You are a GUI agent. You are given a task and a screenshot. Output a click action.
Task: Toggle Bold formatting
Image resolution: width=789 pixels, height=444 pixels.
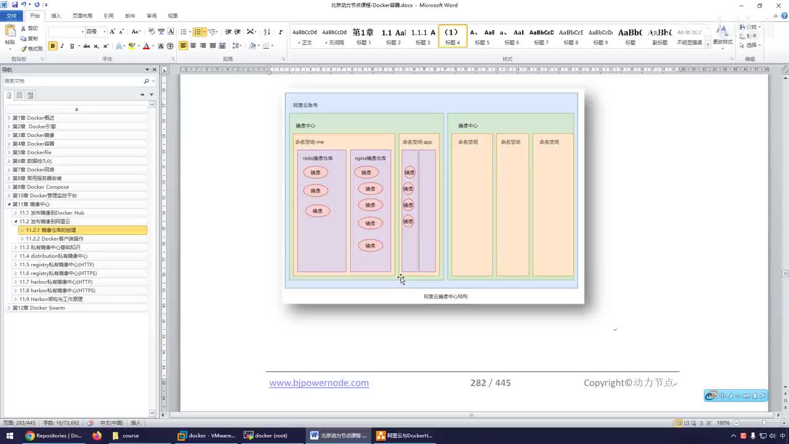52,46
